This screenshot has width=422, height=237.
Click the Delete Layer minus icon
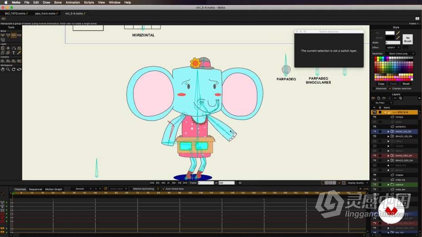point(395,98)
